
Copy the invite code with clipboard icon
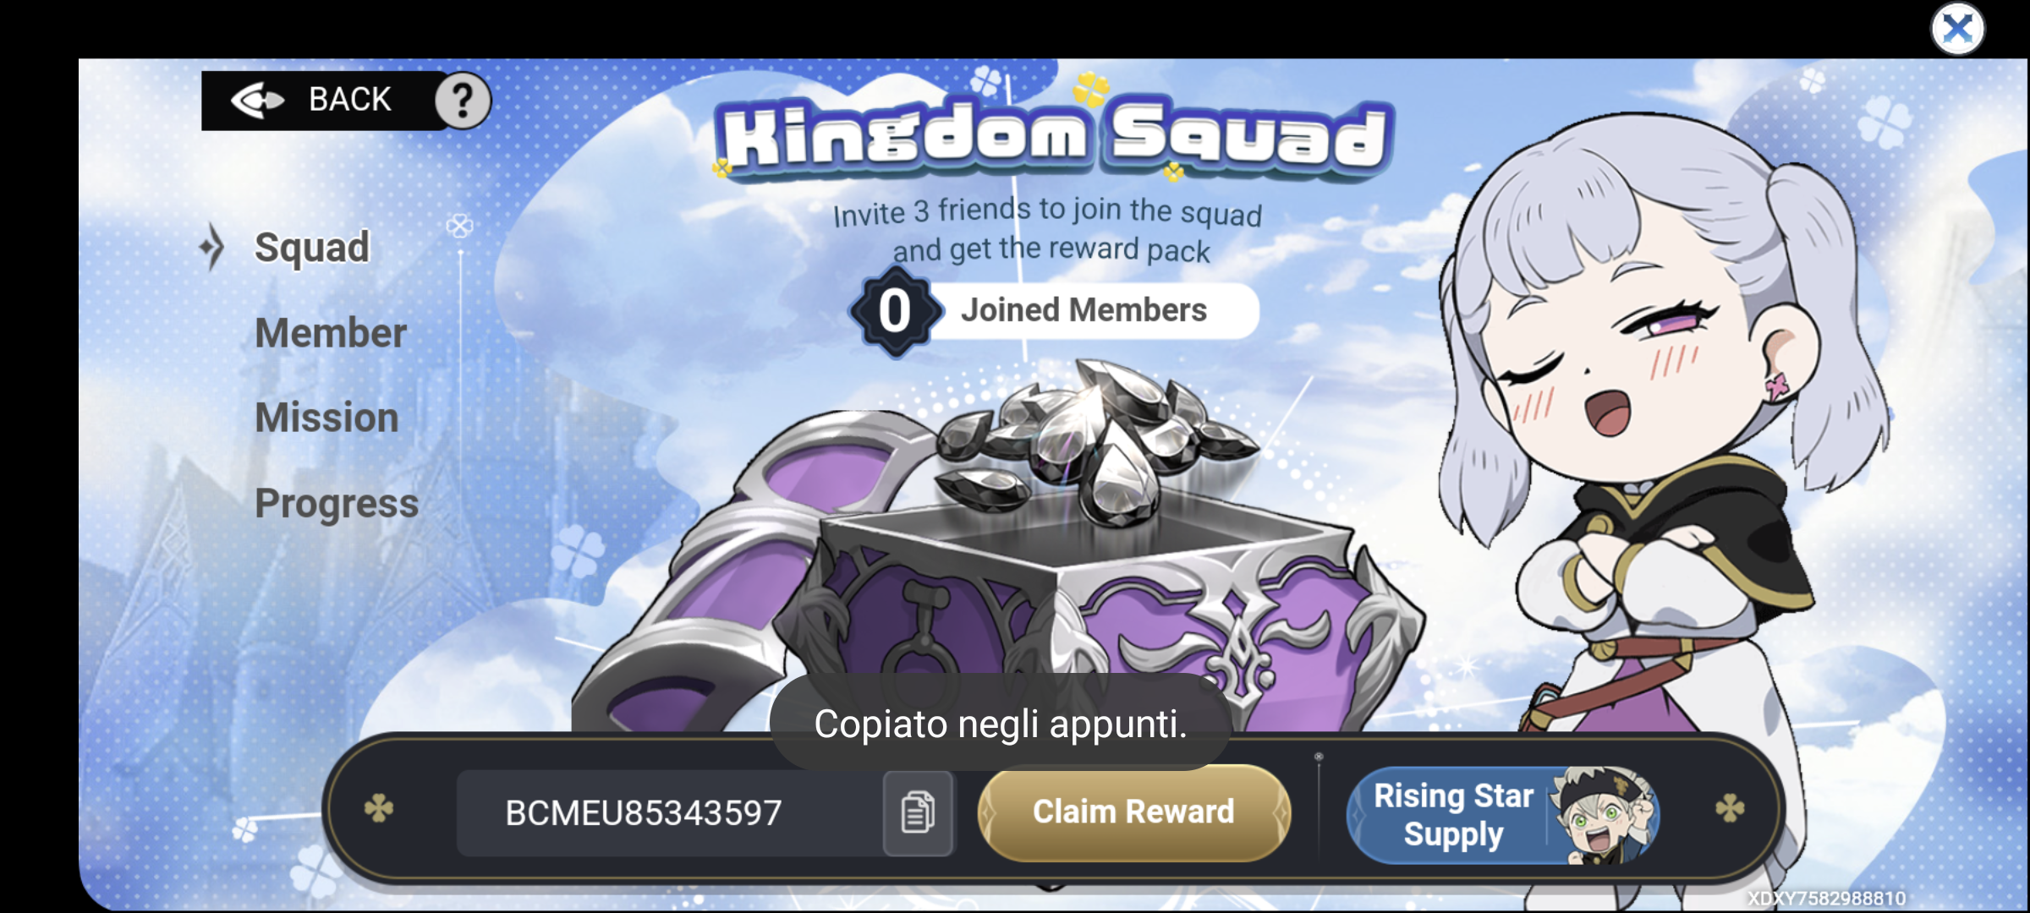[919, 812]
